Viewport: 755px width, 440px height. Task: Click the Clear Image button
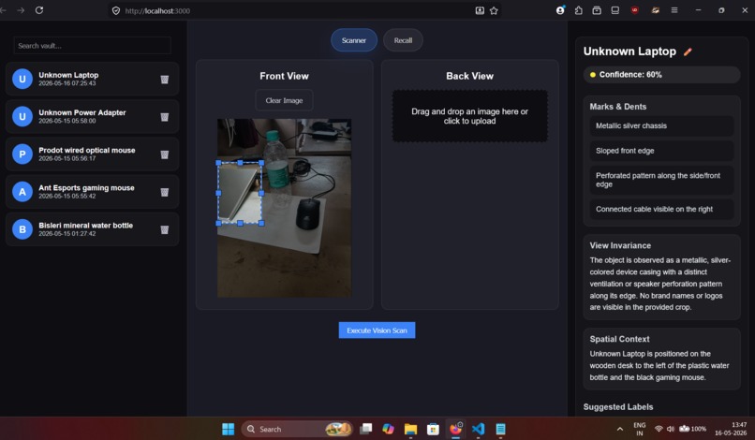point(284,100)
